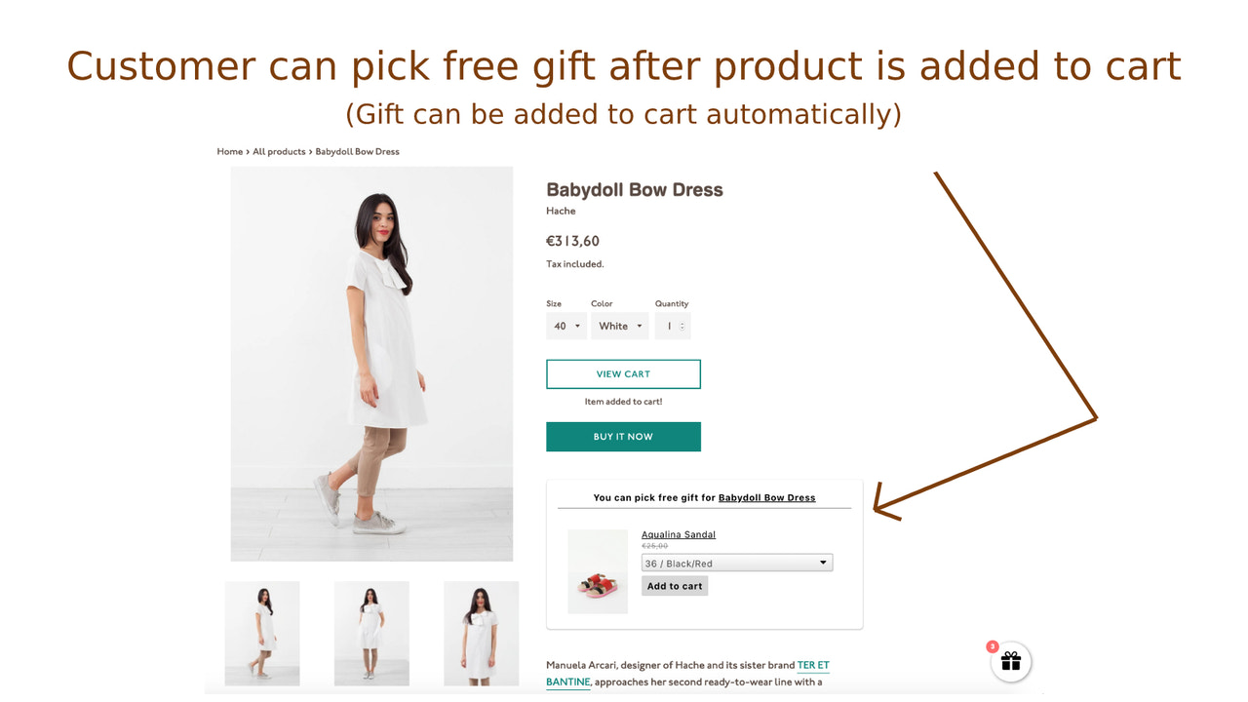Decrease quantity with the stepper down arrow
This screenshot has width=1248, height=702.
pyautogui.click(x=682, y=330)
